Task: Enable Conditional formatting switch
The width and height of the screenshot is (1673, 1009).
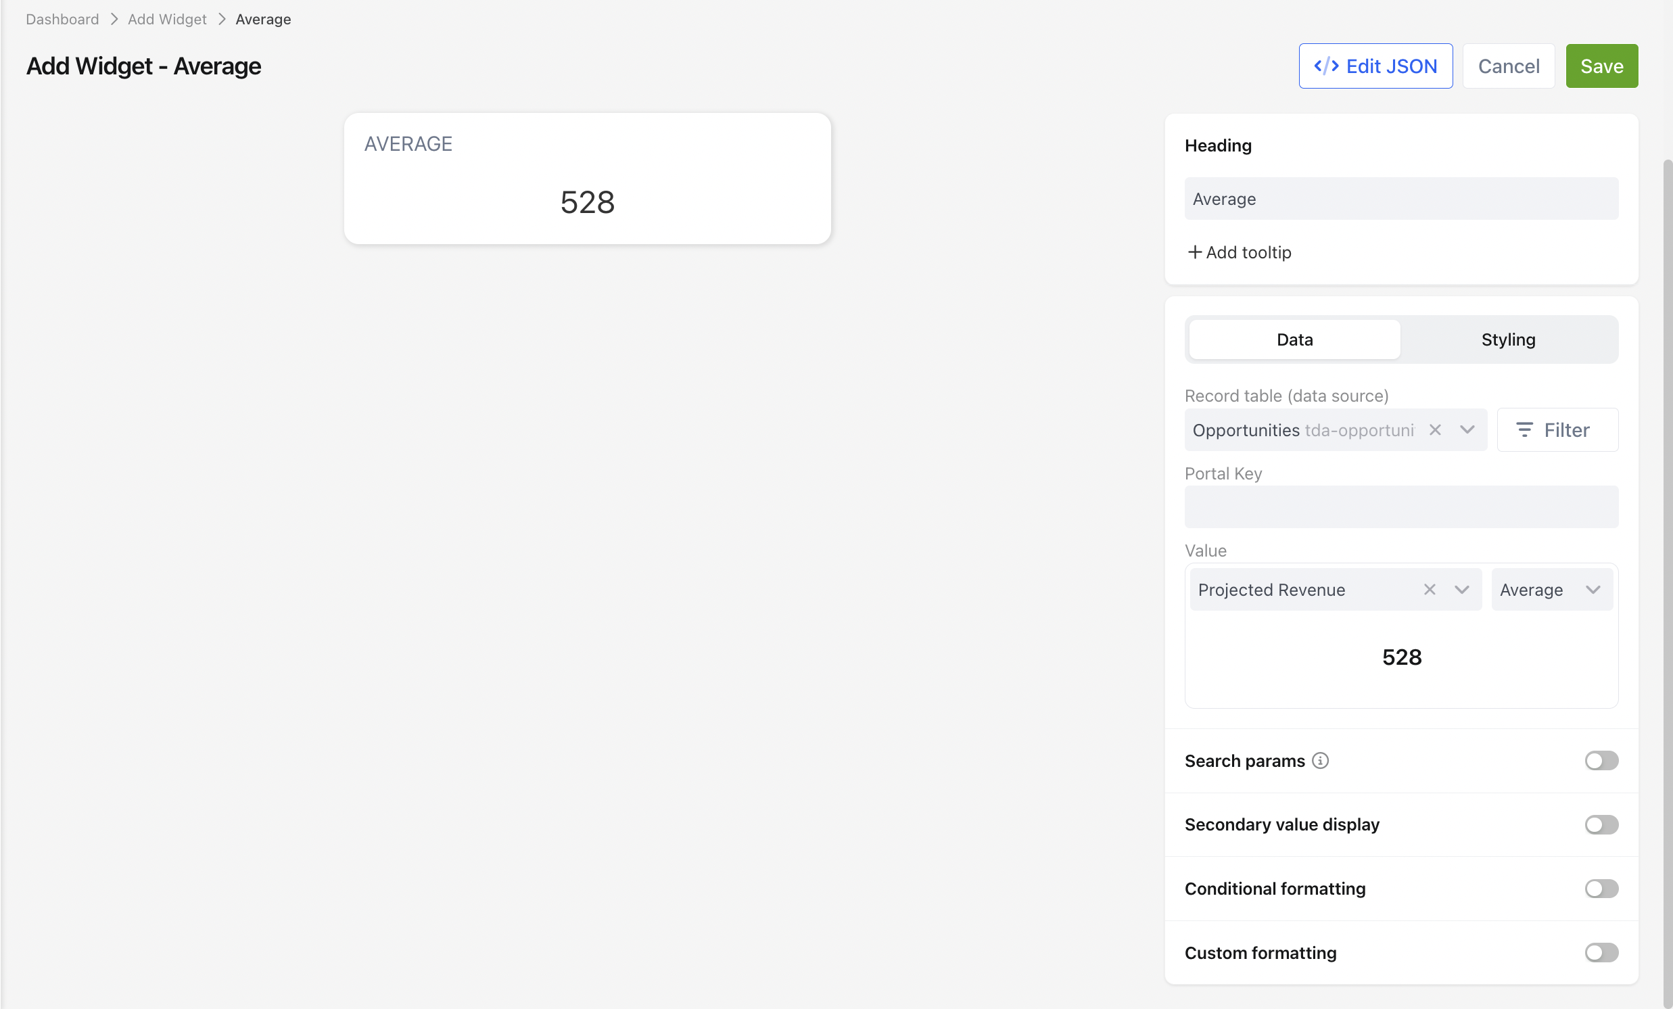Action: 1601,888
